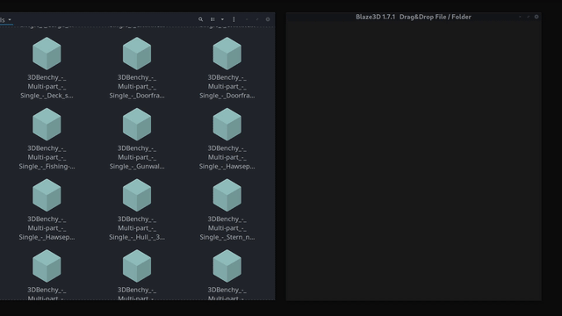Toggle the grid view mode icon

(x=213, y=19)
